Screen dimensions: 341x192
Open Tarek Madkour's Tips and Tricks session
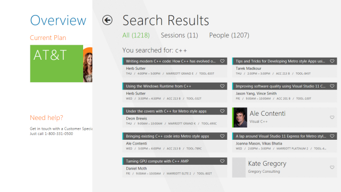(285, 68)
